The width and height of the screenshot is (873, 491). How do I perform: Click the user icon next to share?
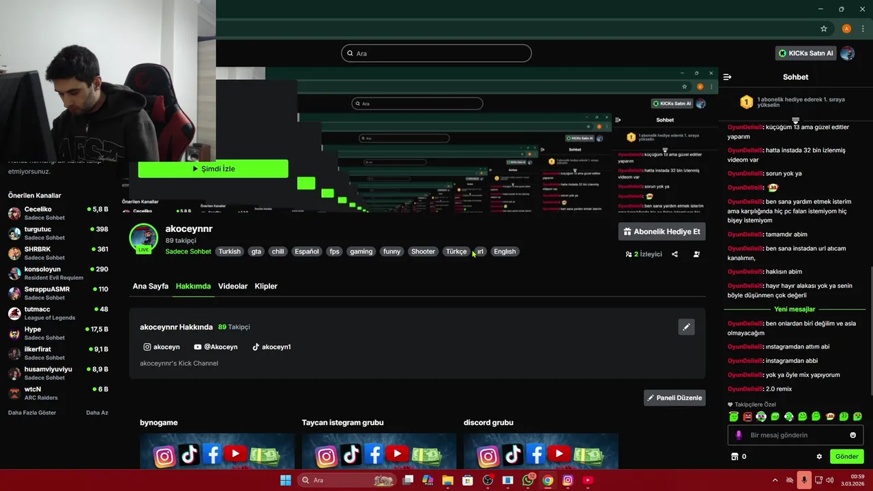coord(696,254)
